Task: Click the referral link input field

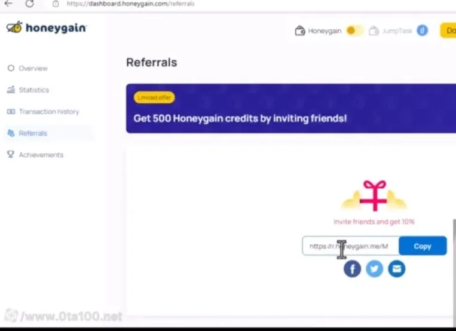Action: coord(351,246)
